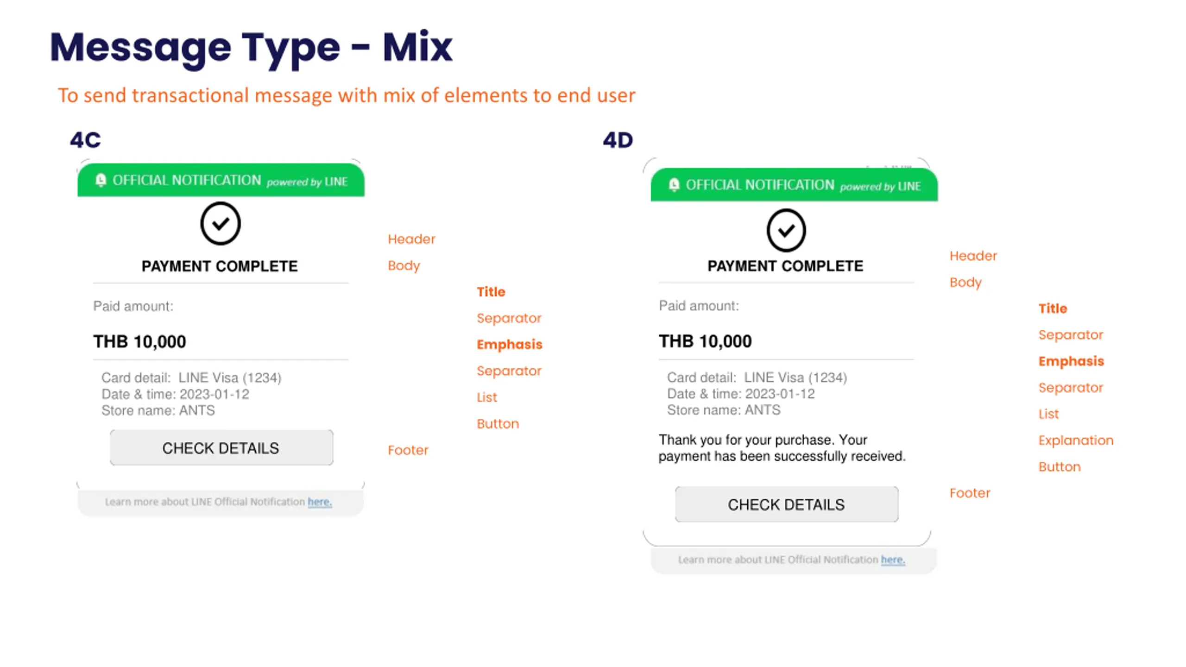Click the Button label beside 4D
Viewport: 1186px width, 667px height.
[1059, 466]
